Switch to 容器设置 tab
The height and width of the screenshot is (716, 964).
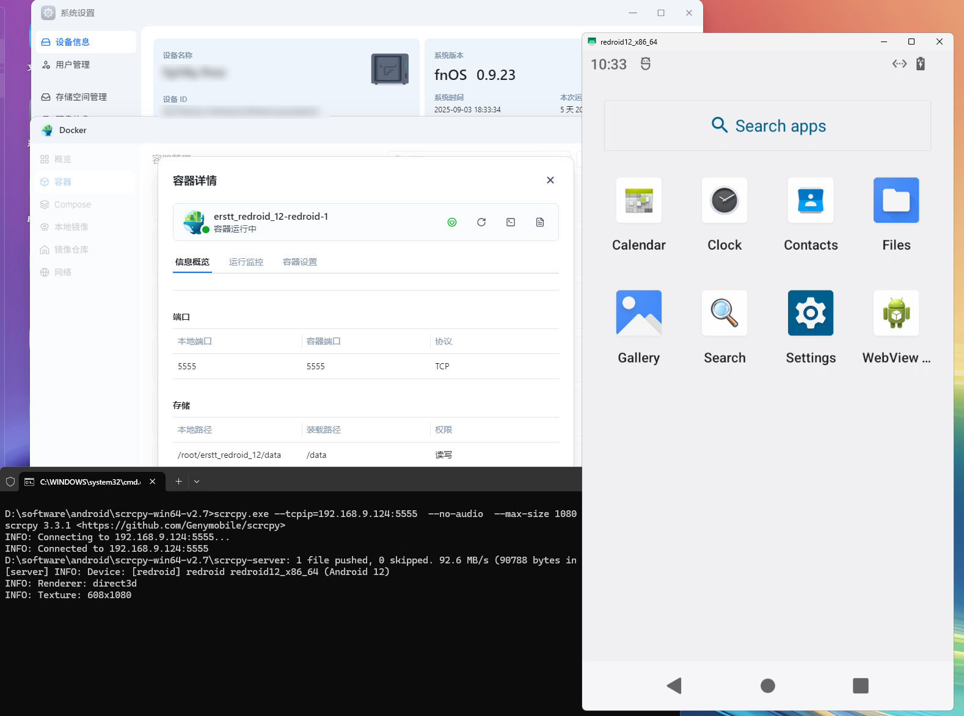coord(300,262)
